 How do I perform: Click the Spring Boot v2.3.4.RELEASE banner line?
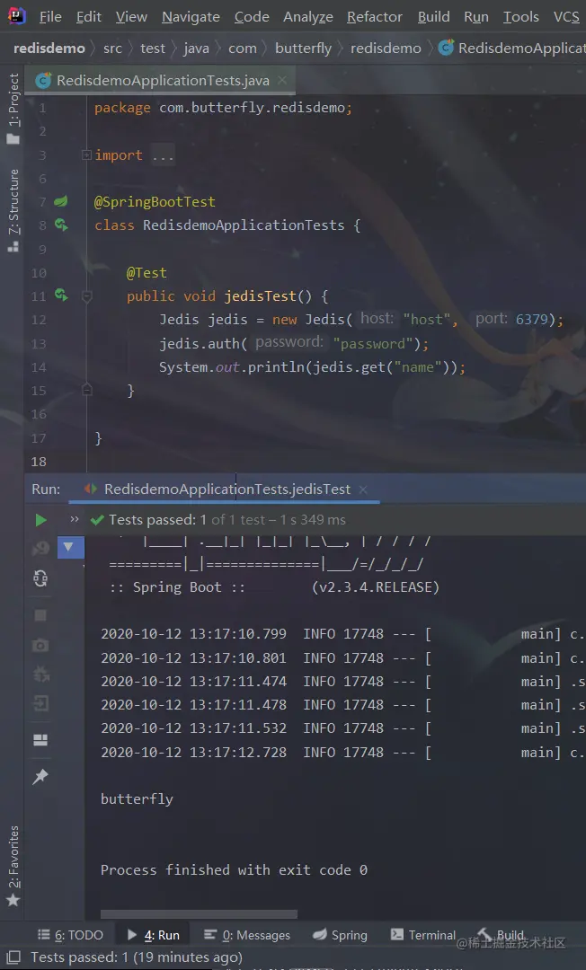pyautogui.click(x=274, y=587)
